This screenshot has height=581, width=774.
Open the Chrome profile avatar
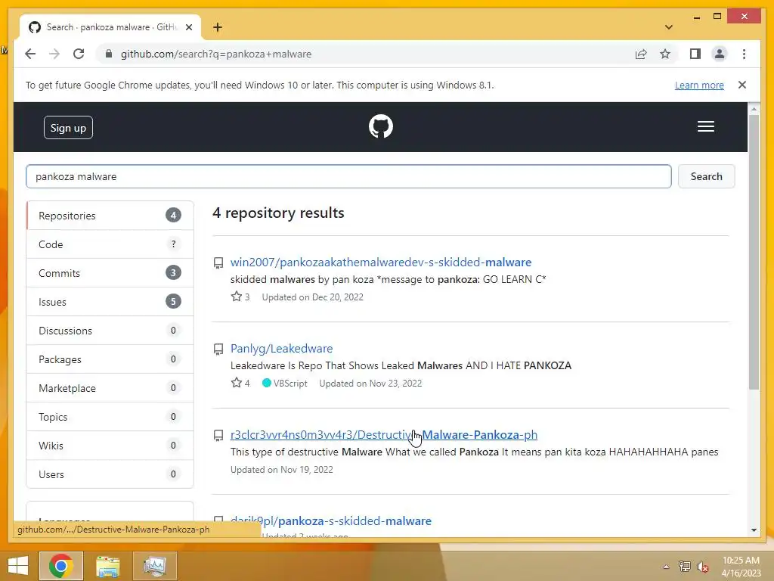(x=720, y=54)
